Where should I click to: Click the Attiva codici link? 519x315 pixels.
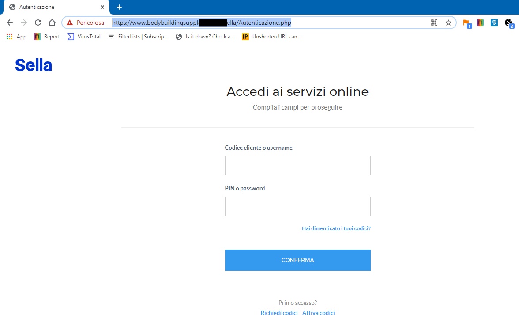pyautogui.click(x=319, y=312)
